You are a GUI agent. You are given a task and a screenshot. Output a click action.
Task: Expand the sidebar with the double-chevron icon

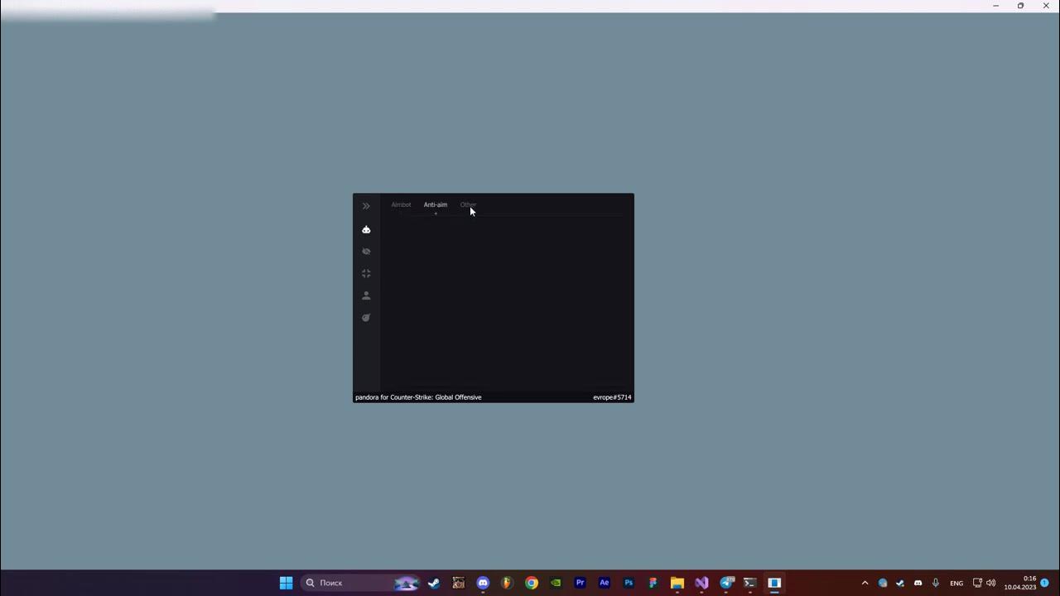point(366,206)
